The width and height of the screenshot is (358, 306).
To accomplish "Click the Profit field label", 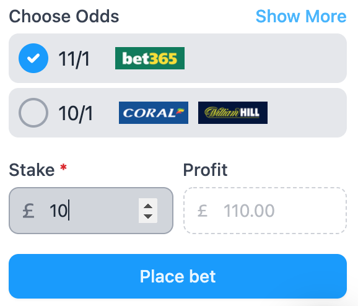I will (x=205, y=170).
